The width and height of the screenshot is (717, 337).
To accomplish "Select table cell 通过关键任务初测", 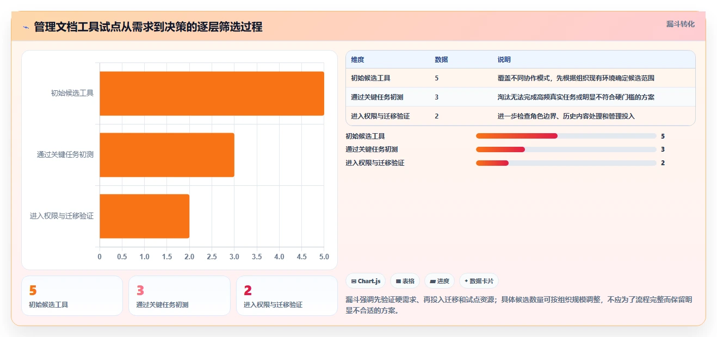I will point(377,97).
